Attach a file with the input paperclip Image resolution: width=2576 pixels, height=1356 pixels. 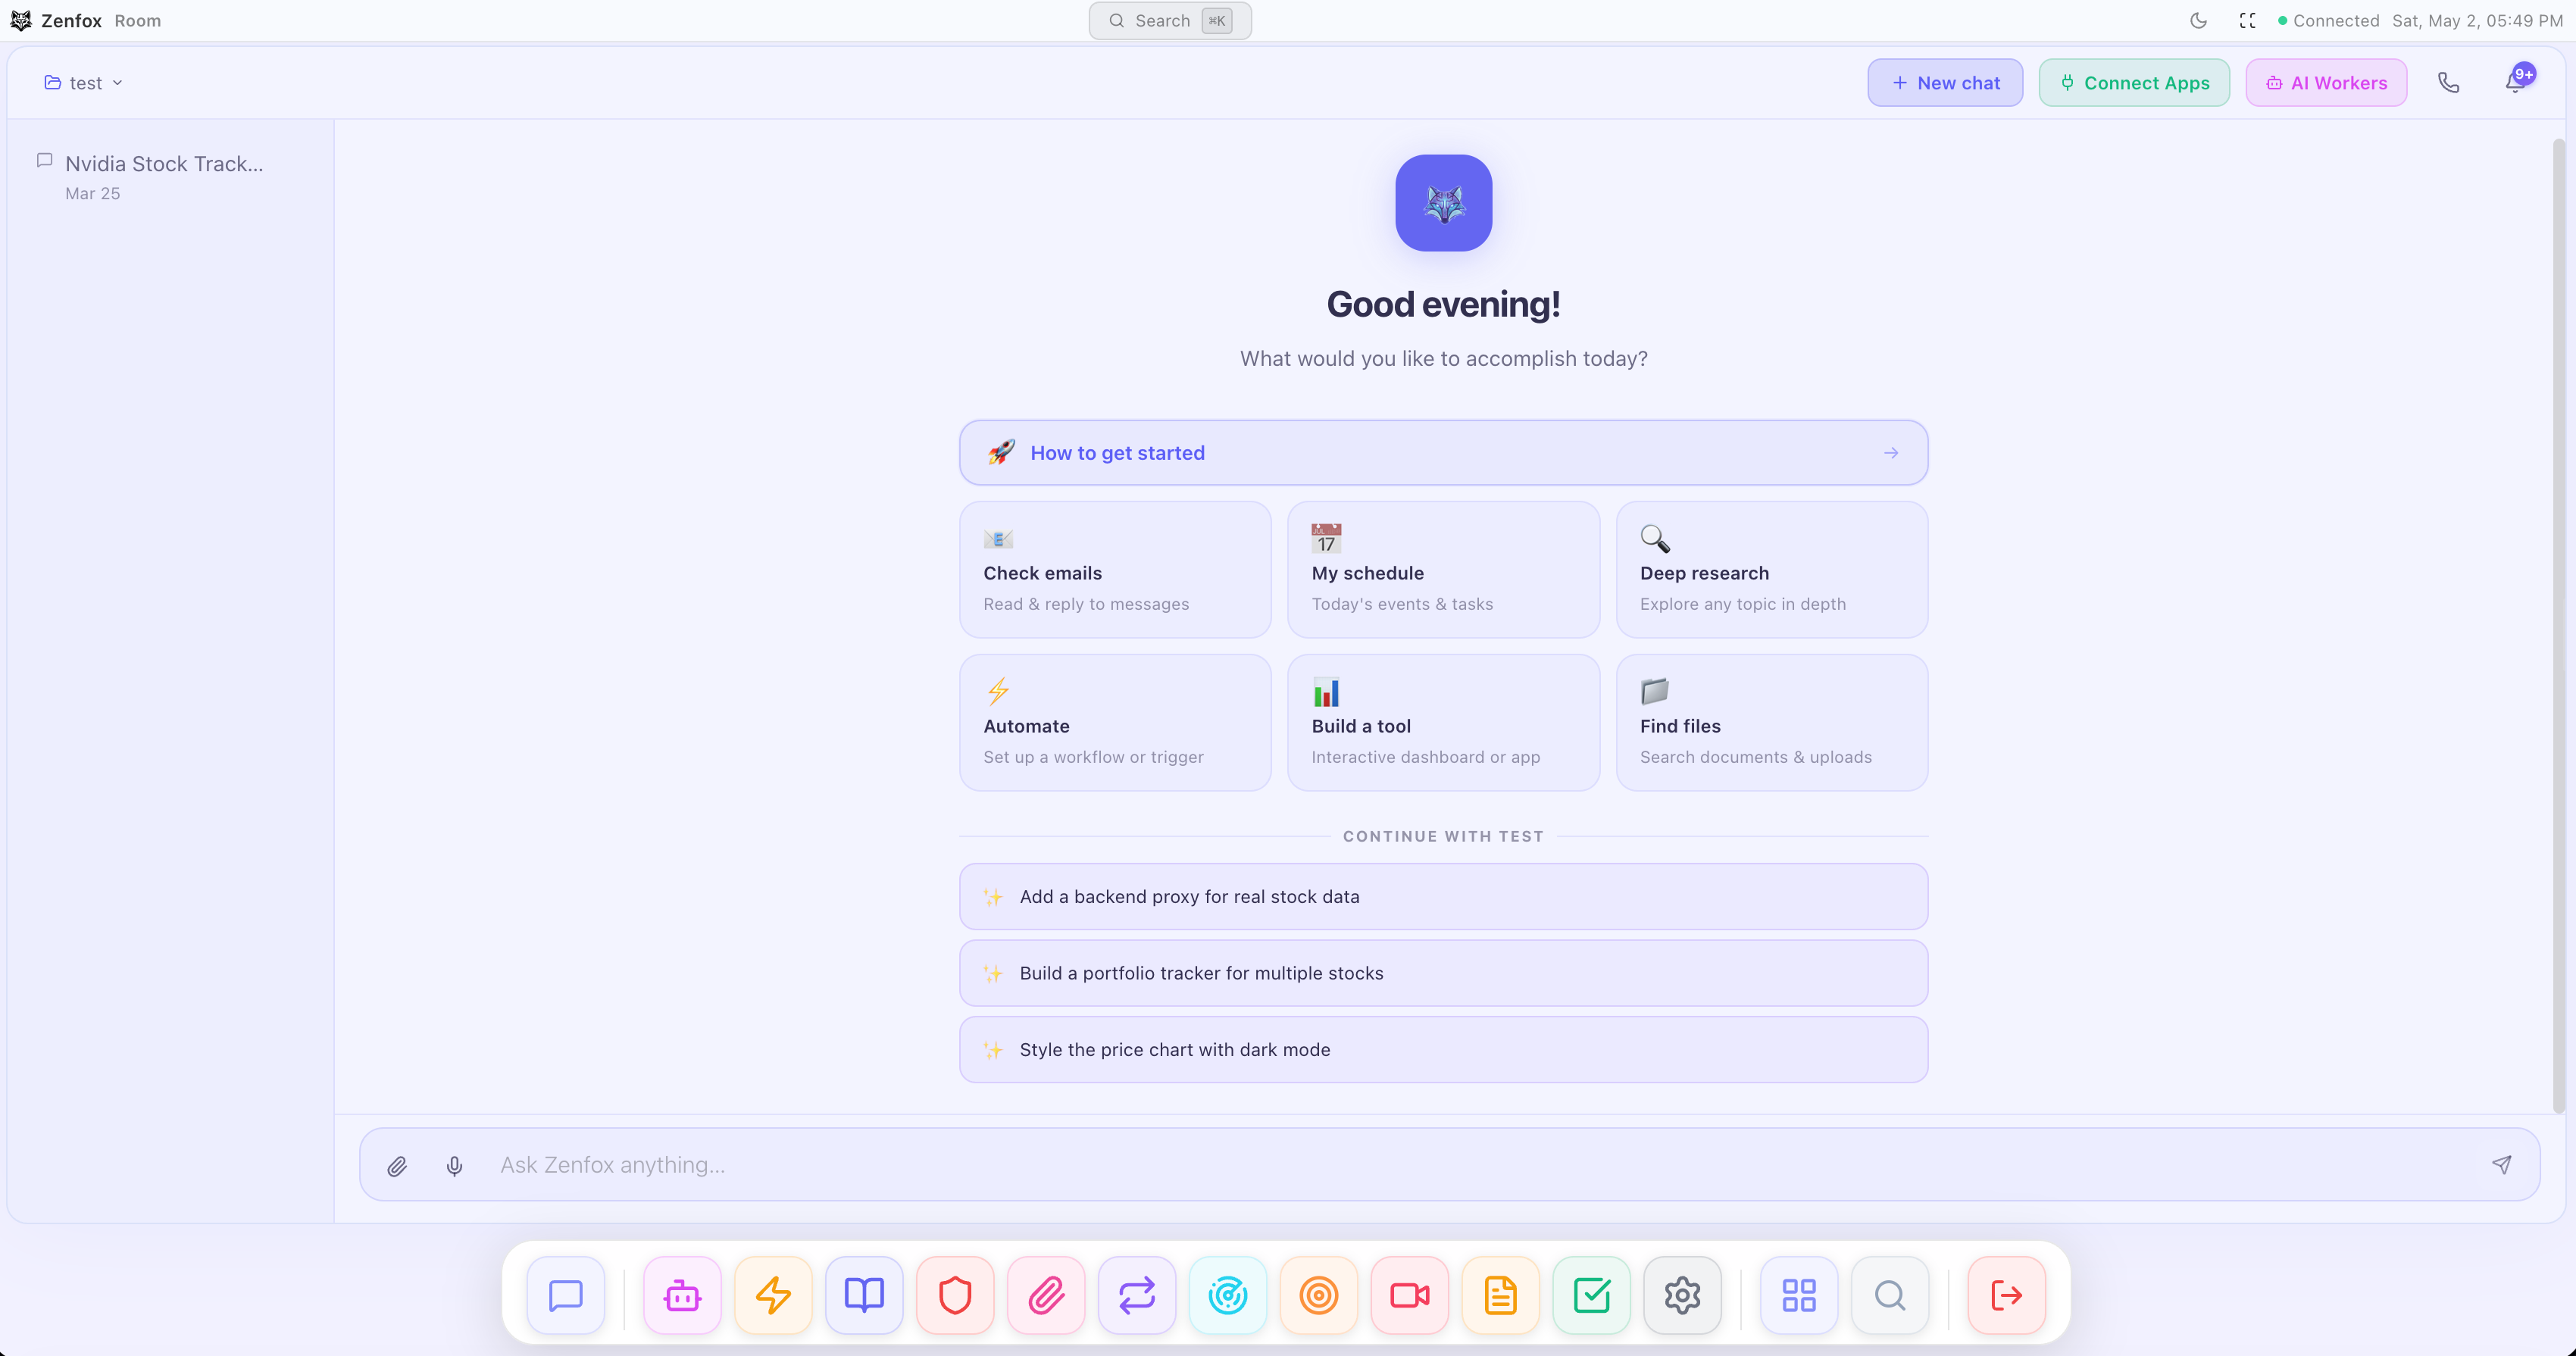397,1165
